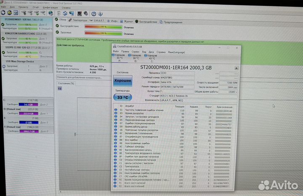Open Отчёт menu in Hard Disk Sentinel
Image resolution: width=303 pixels, height=196 pixels.
click(36, 7)
